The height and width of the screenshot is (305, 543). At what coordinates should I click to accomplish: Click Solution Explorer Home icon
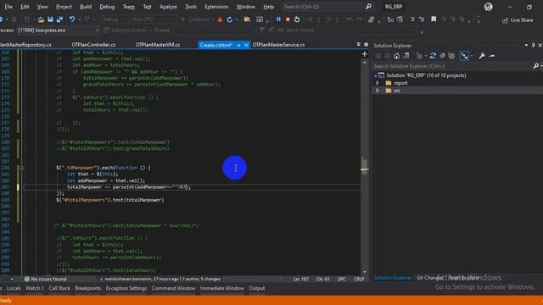click(x=396, y=56)
